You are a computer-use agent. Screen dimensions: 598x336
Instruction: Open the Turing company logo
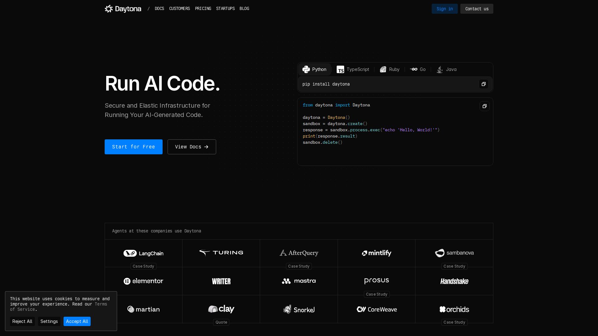tap(221, 253)
